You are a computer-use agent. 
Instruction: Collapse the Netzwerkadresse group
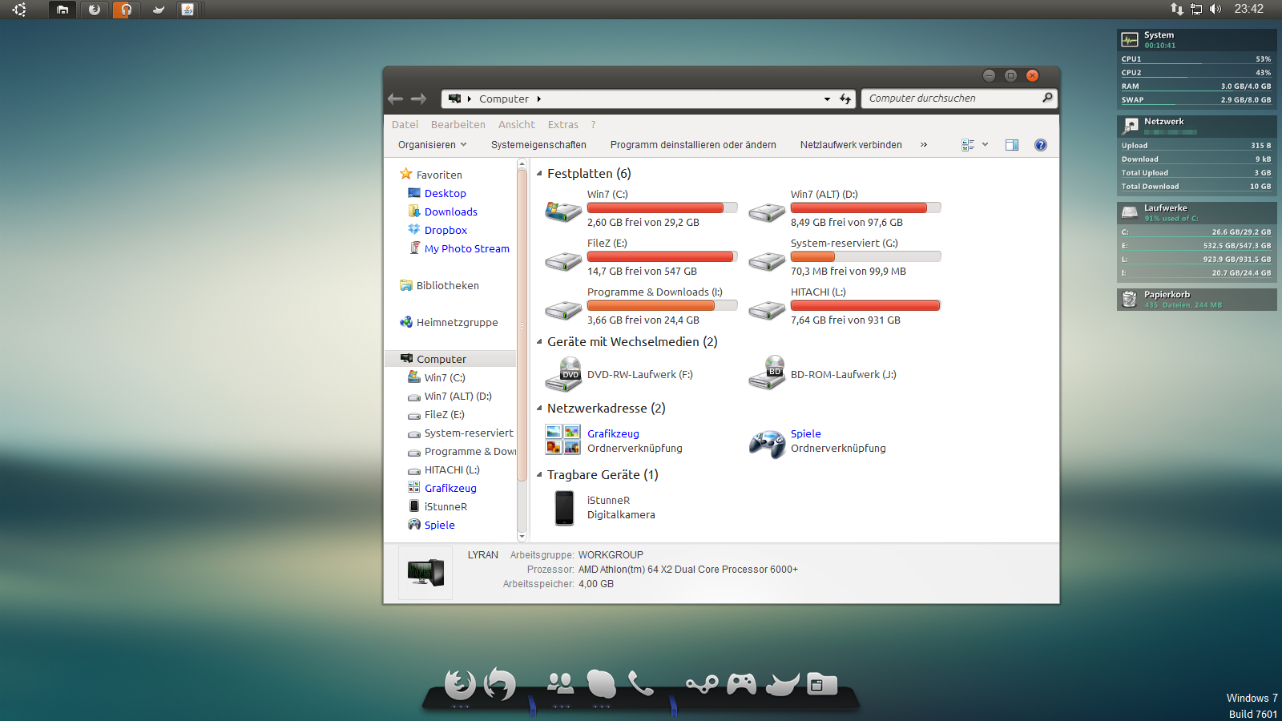point(539,409)
